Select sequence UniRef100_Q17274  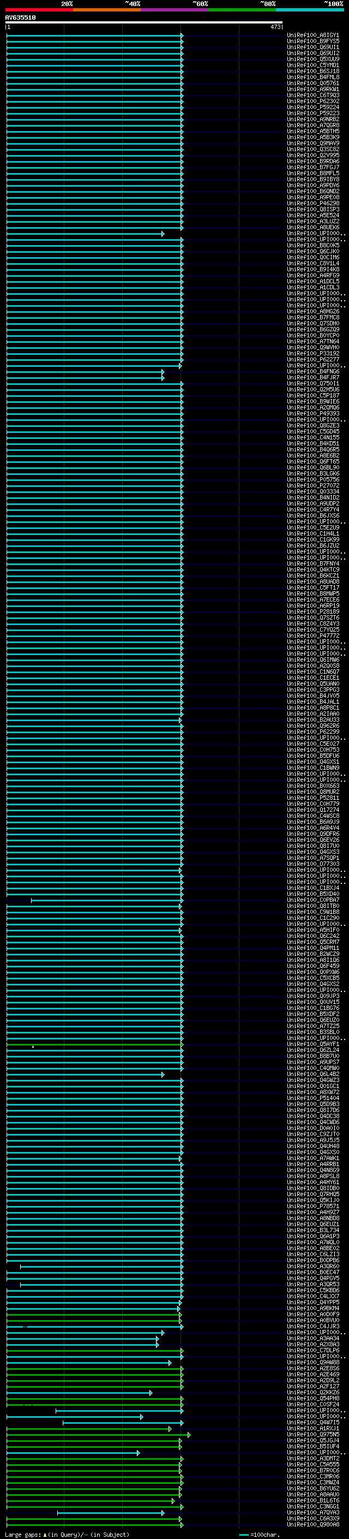click(x=313, y=810)
